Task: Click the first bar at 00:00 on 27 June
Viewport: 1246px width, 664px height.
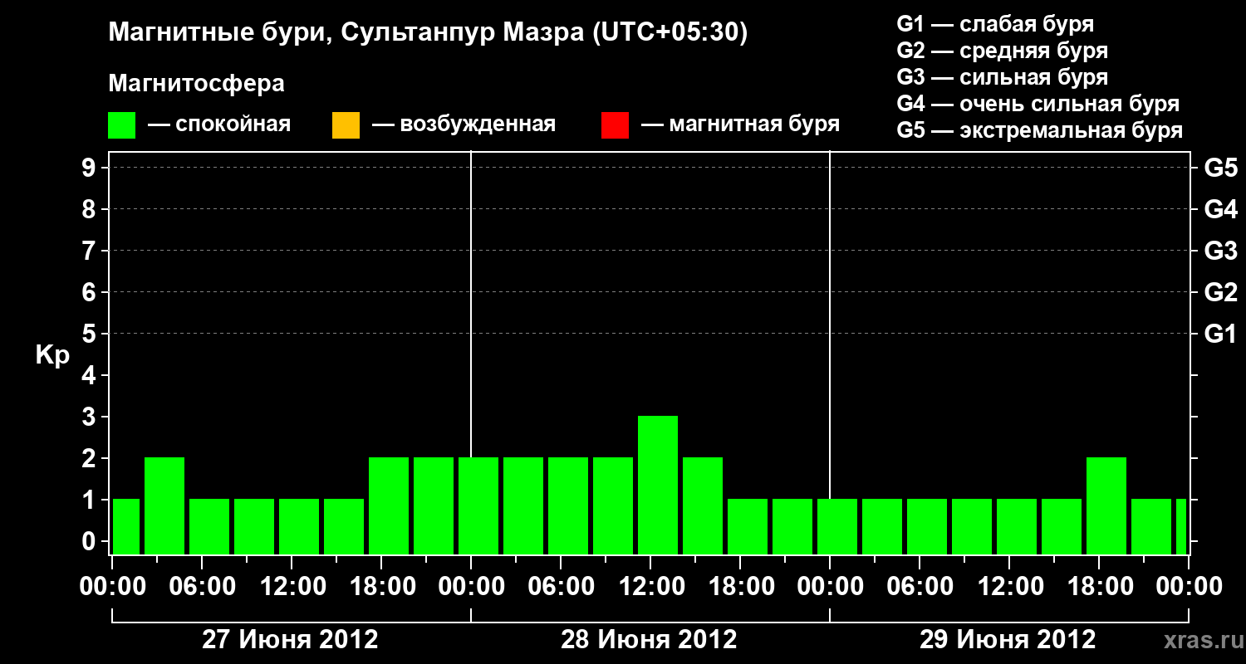Action: click(126, 526)
